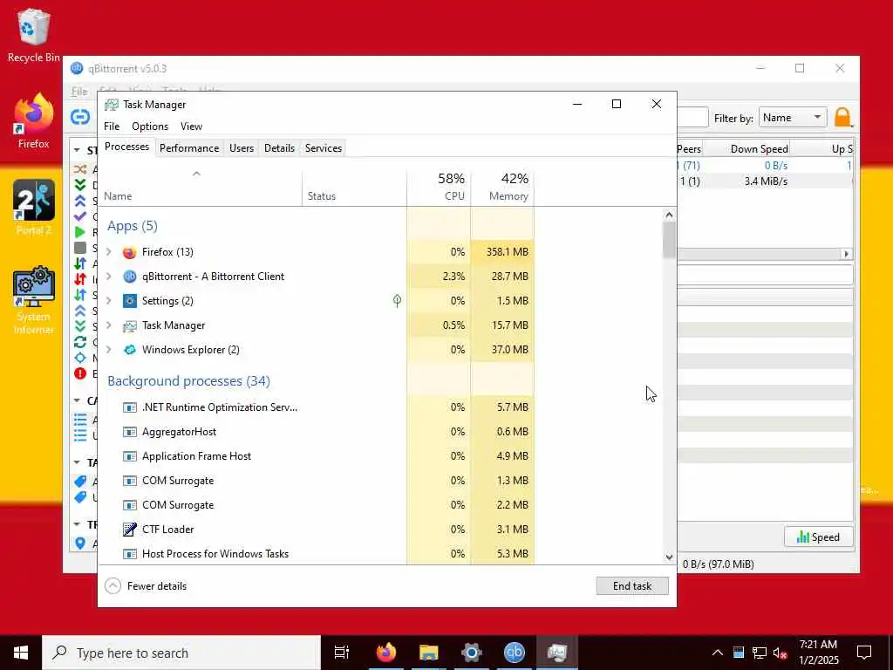Click the Speed graph icon in qBittorrent
The image size is (893, 670).
click(803, 537)
